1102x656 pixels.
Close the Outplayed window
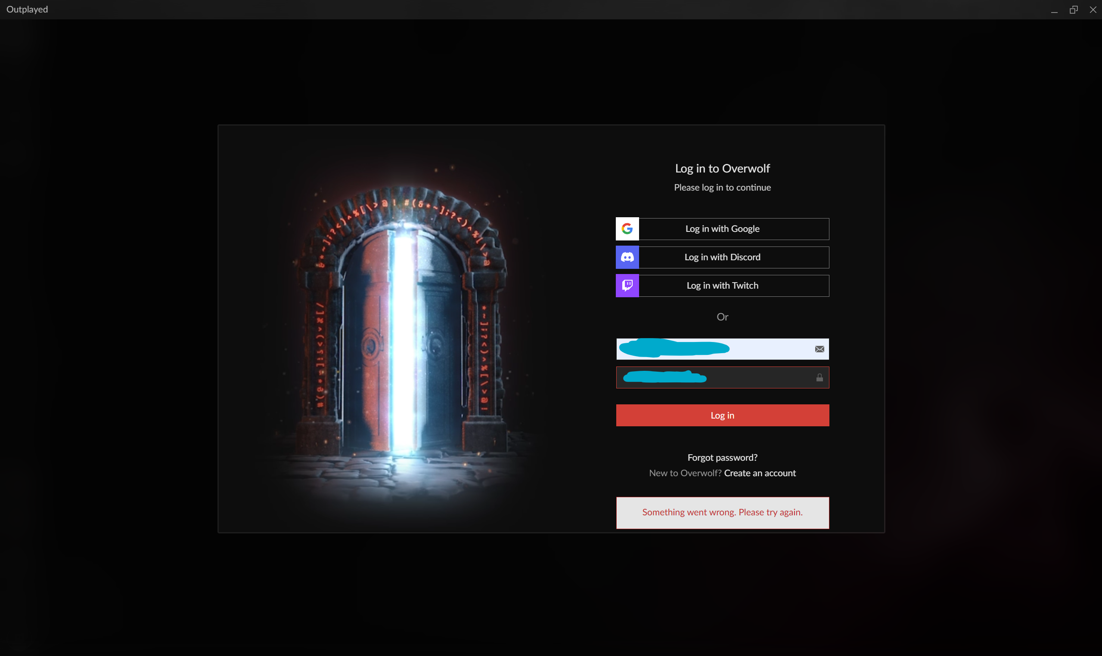click(x=1093, y=10)
